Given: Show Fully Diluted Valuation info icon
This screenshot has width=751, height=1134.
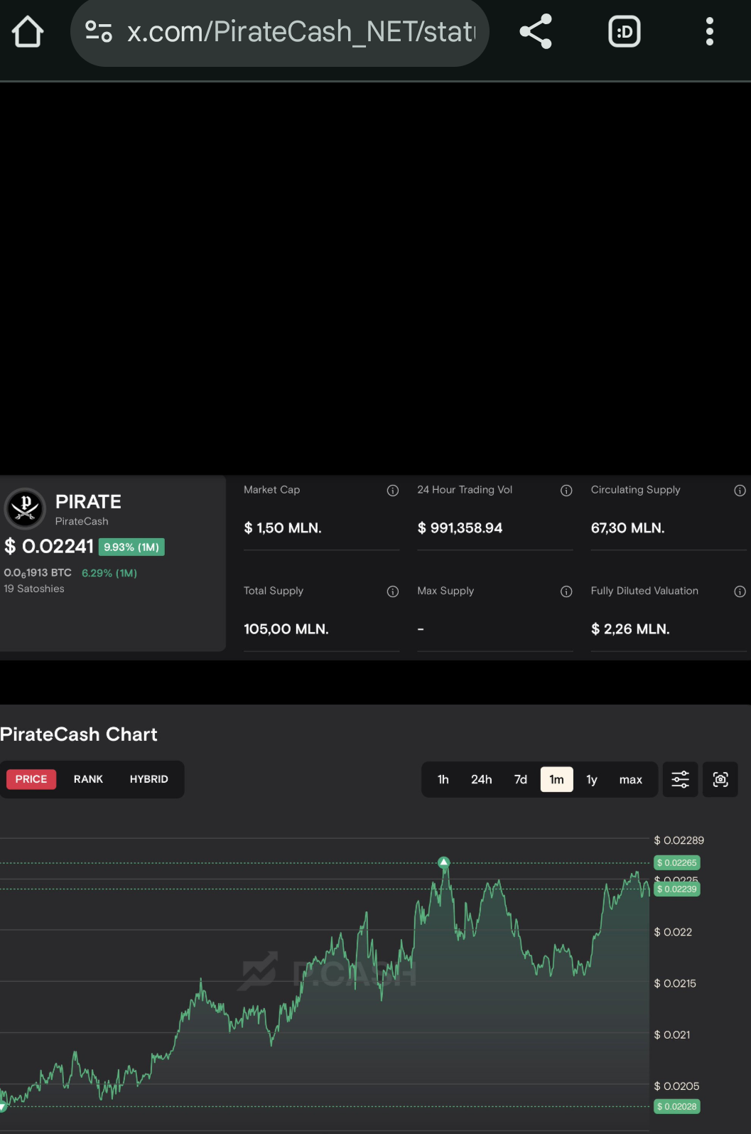Looking at the screenshot, I should tap(740, 592).
